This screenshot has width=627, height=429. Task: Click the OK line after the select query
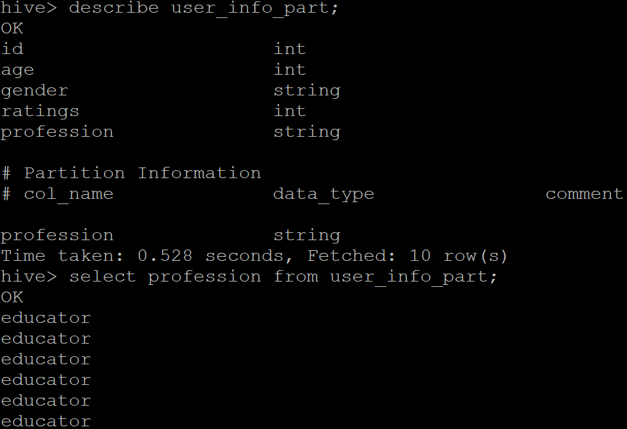[12, 298]
